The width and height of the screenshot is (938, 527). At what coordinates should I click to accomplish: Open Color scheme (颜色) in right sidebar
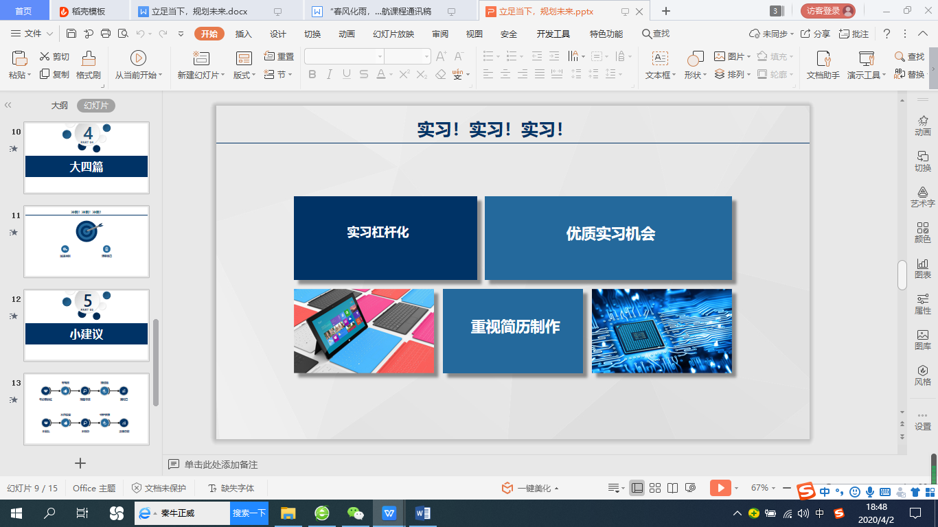pyautogui.click(x=923, y=232)
